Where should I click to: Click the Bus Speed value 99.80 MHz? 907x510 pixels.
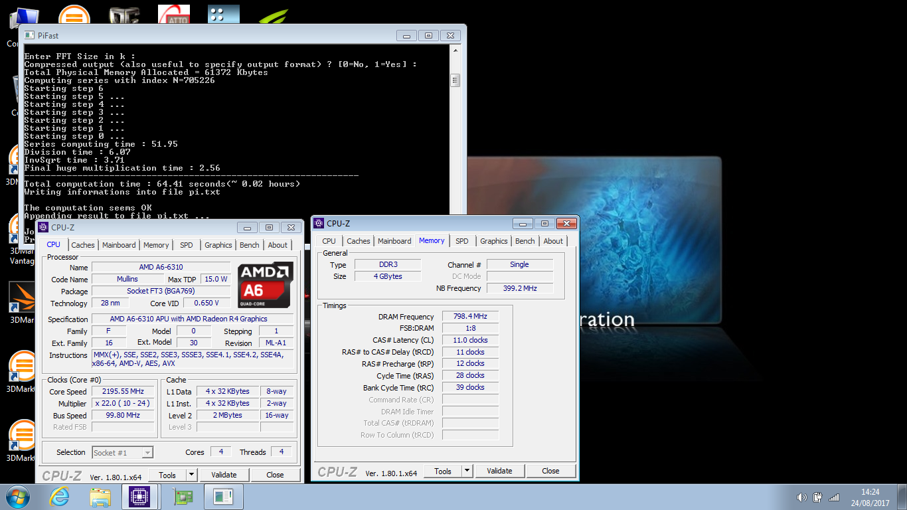[x=124, y=416]
